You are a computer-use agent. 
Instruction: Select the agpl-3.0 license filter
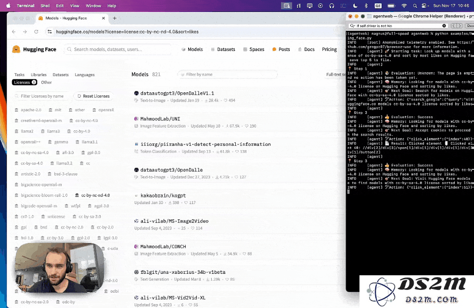tap(99, 206)
